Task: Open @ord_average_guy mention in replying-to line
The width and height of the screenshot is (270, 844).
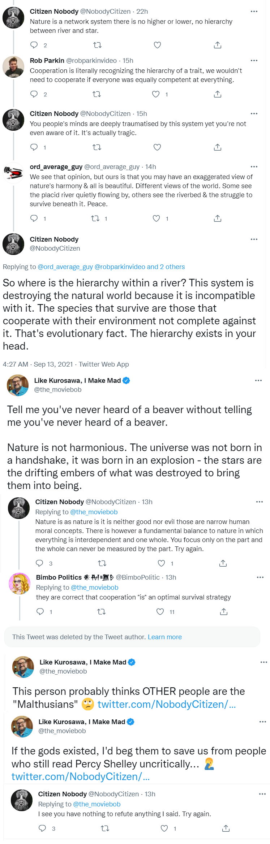Action: click(65, 267)
